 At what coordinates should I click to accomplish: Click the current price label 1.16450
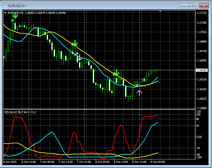click(x=201, y=70)
